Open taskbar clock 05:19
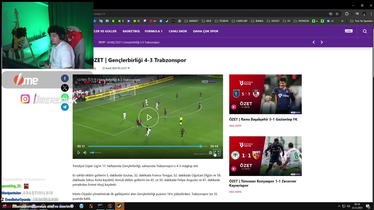This screenshot has height=210, width=374. [x=357, y=206]
